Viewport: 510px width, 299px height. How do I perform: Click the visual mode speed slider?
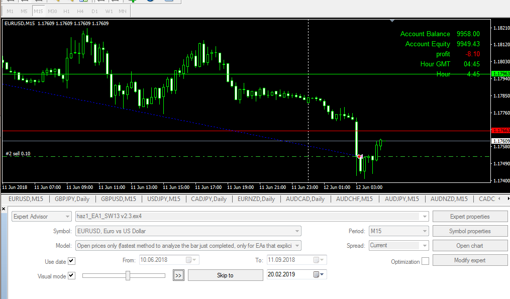point(128,275)
